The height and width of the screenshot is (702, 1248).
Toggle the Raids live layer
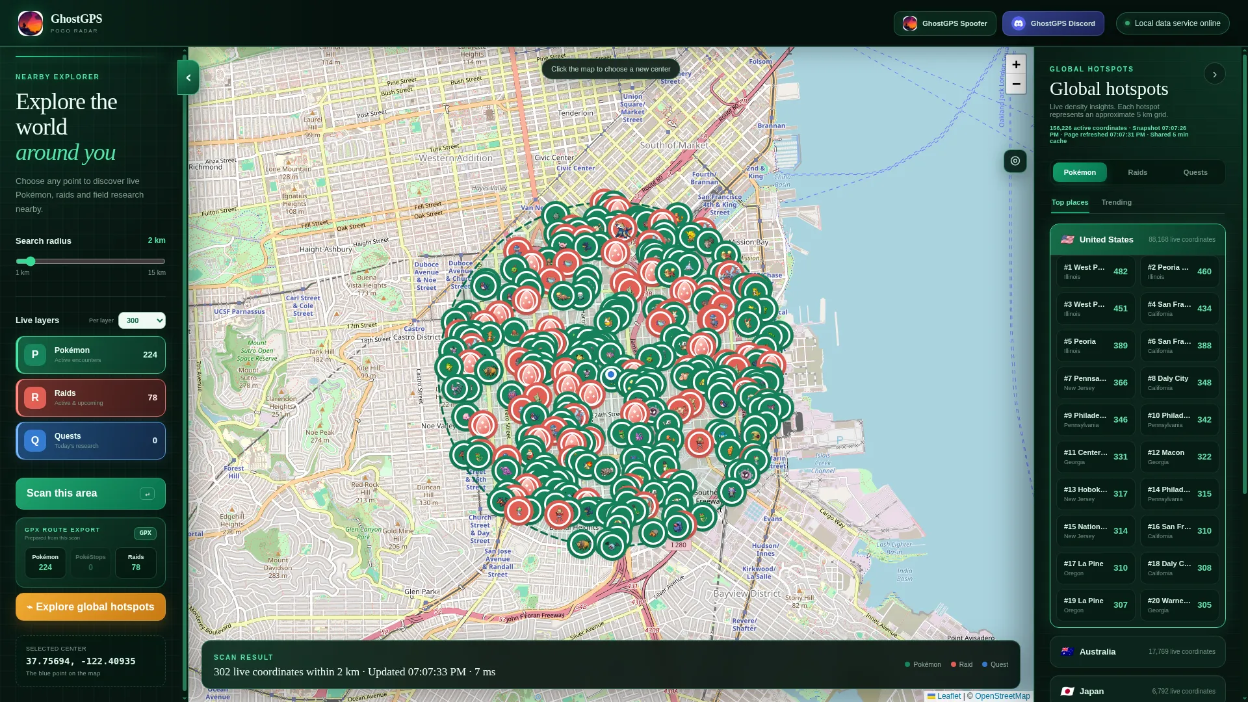(x=90, y=398)
